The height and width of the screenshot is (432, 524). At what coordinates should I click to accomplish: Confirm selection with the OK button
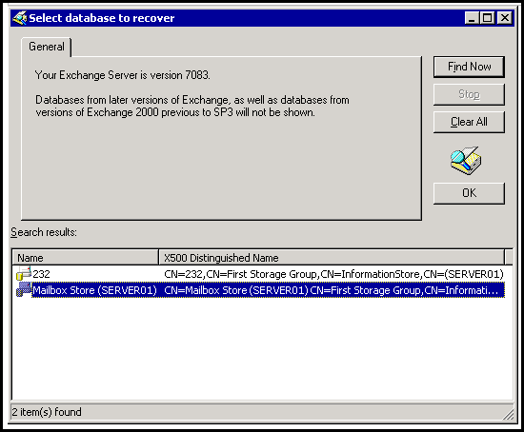[469, 193]
